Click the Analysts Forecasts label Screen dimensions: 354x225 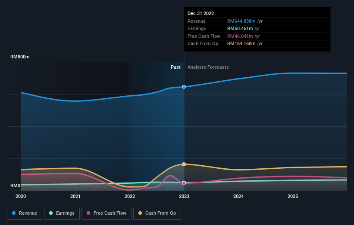tap(208, 67)
